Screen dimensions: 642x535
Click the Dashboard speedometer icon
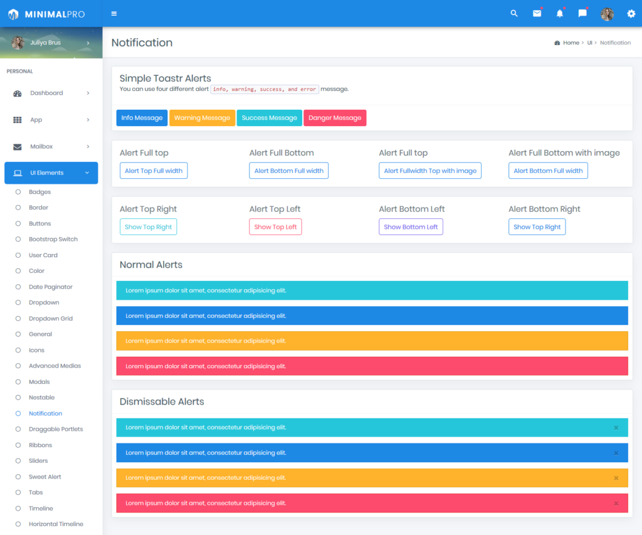click(17, 93)
